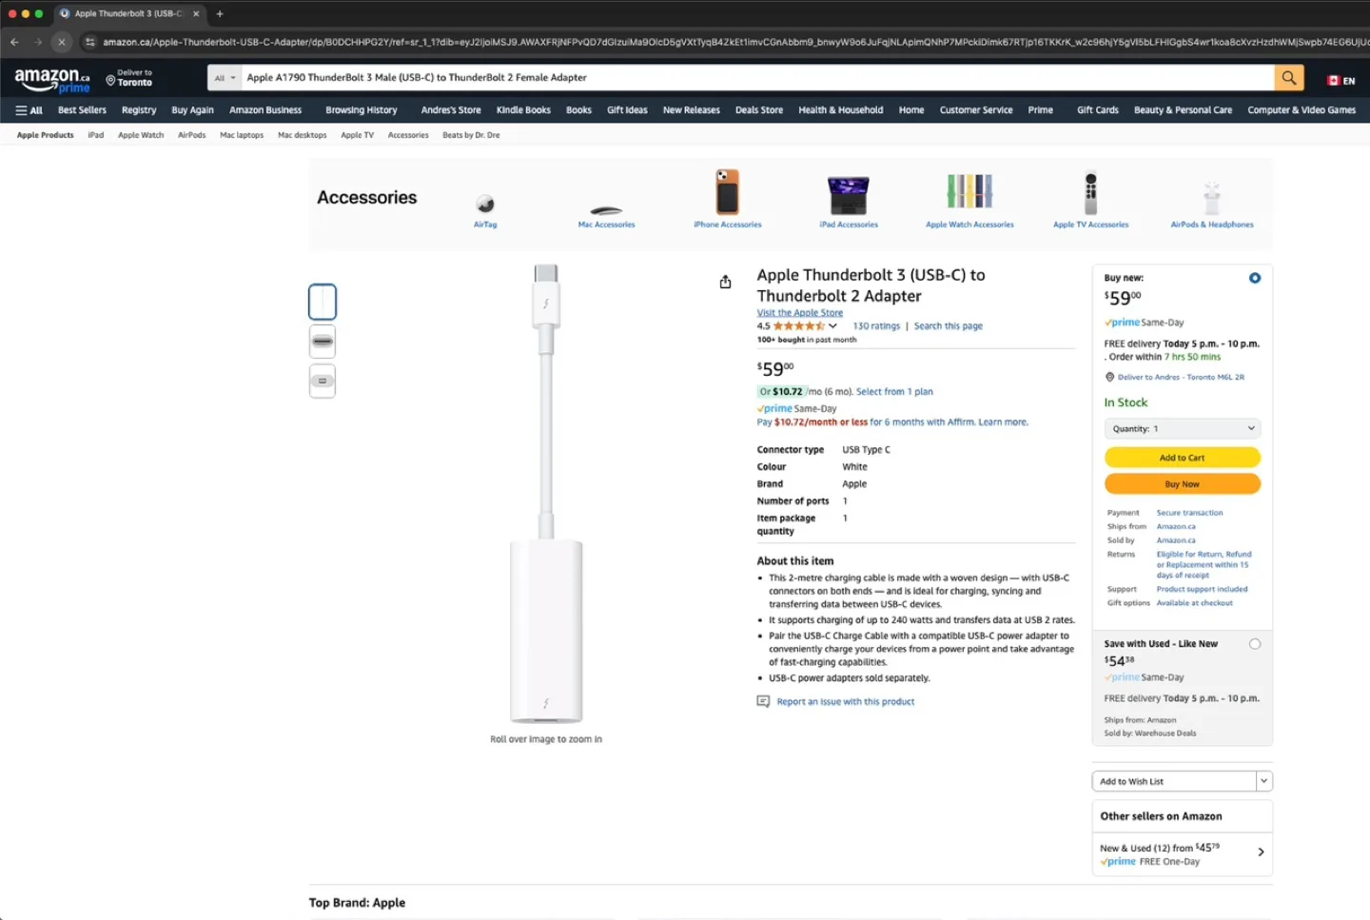Select the Save with Used - Like New option
This screenshot has width=1370, height=920.
point(1255,643)
